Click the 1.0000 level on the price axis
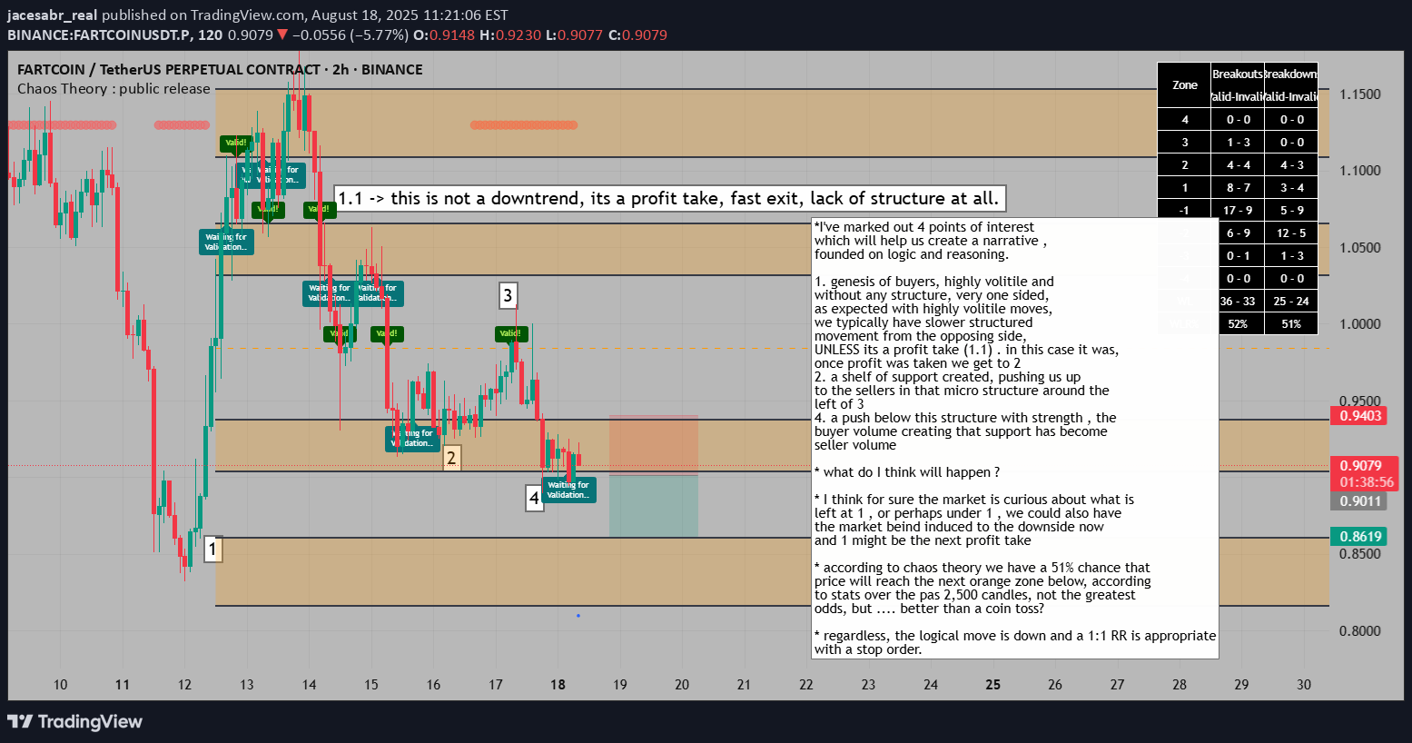The image size is (1412, 743). pos(1360,324)
